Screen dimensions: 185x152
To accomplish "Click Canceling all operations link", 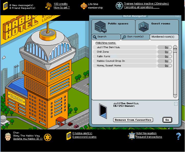I will (142, 7).
